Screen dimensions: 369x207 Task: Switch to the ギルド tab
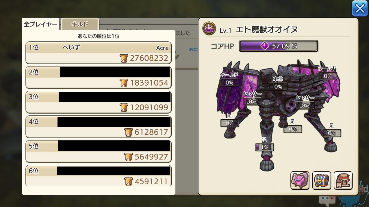click(x=80, y=24)
